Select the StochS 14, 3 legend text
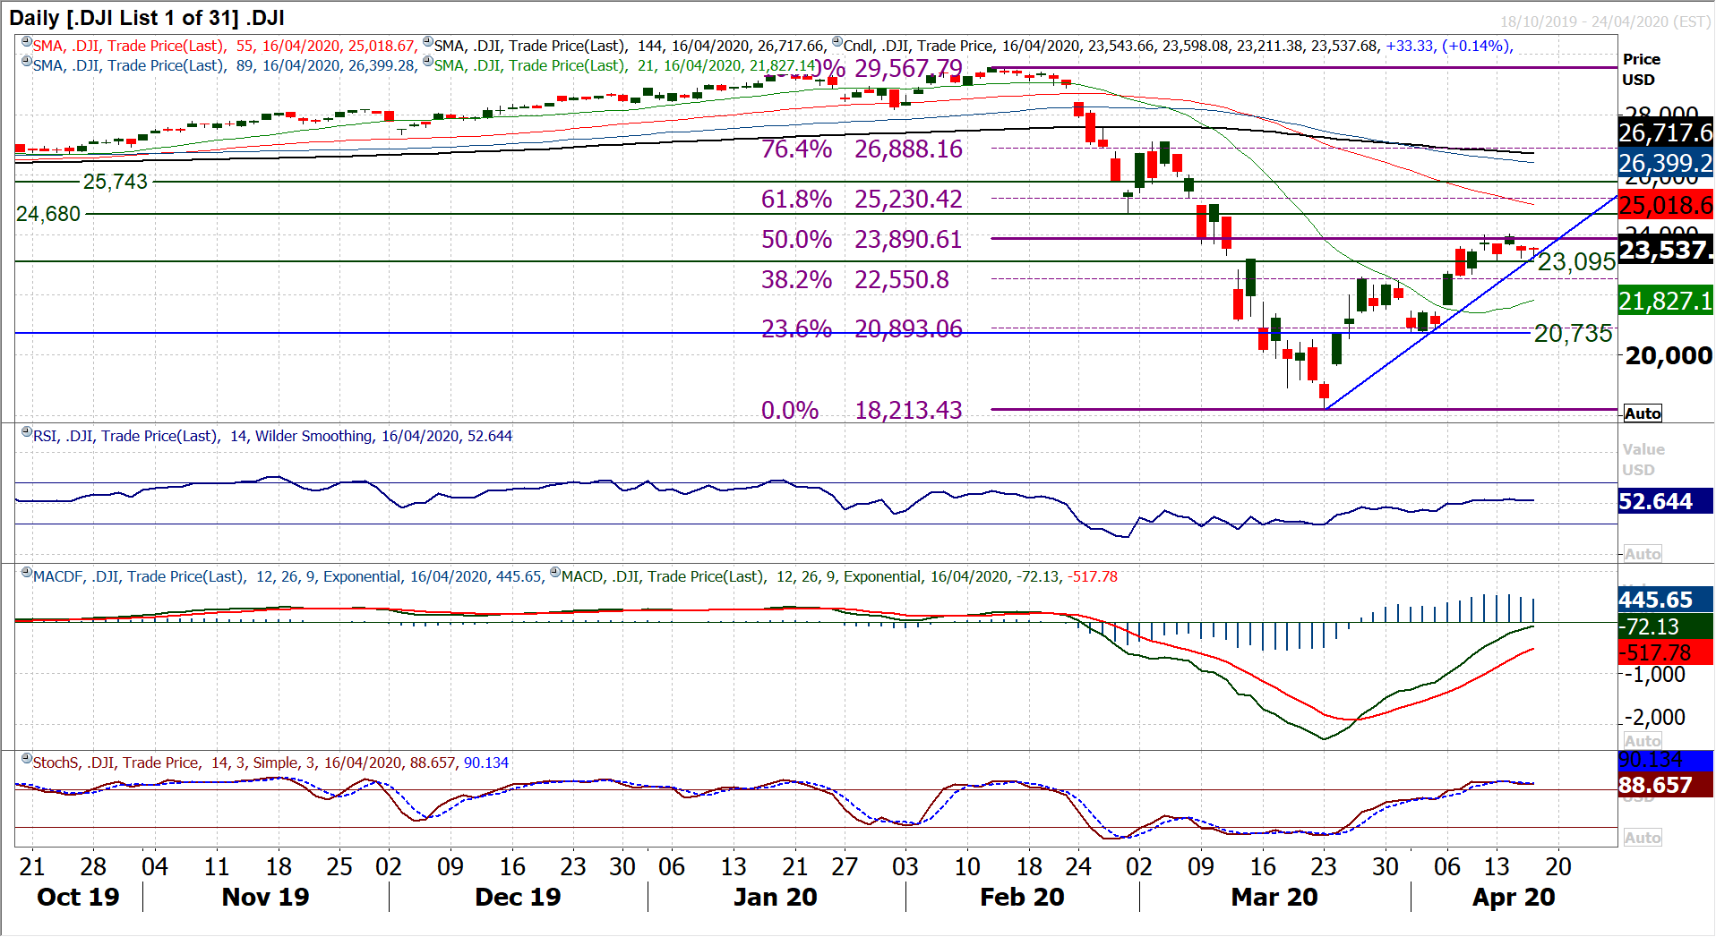This screenshot has height=937, width=1716. [x=270, y=762]
